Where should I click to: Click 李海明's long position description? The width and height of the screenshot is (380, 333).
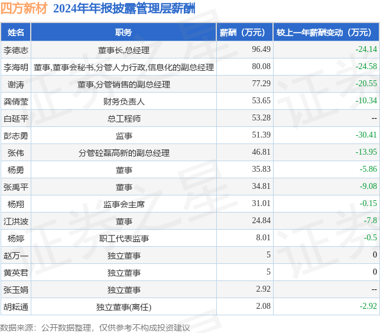[124, 67]
